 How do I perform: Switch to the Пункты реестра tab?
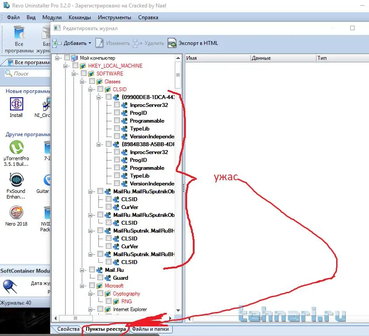pos(106,329)
